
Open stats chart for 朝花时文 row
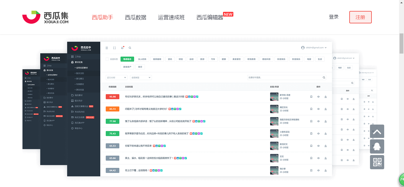326,146
